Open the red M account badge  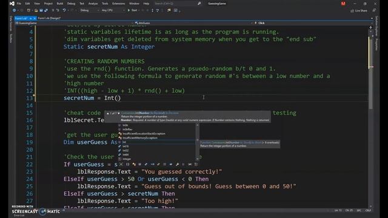(x=343, y=4)
